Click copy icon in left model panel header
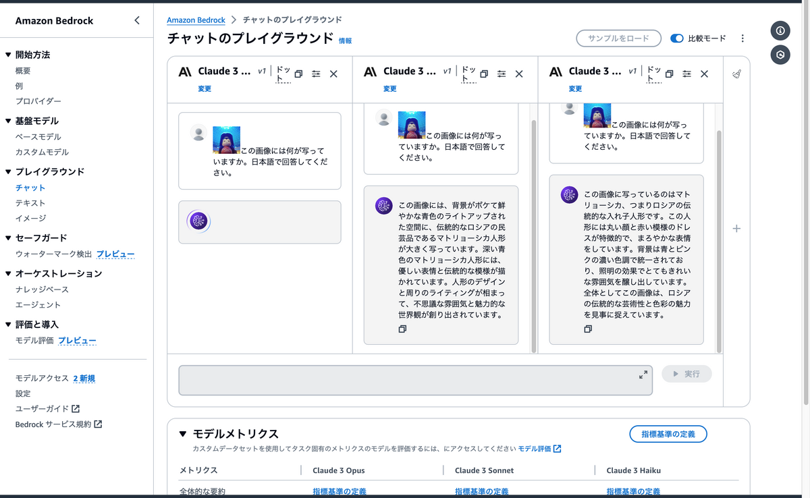810x498 pixels. [x=298, y=74]
